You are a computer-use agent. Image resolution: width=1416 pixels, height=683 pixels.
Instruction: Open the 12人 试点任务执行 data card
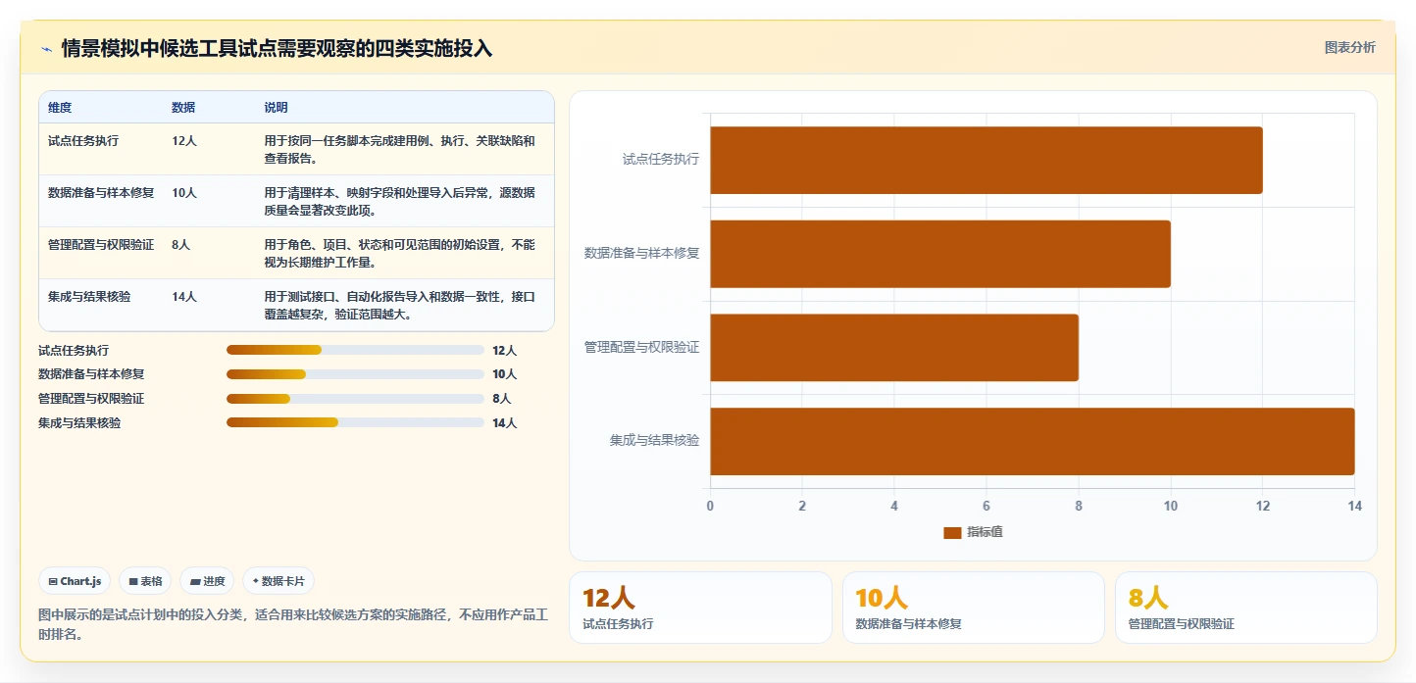(700, 608)
